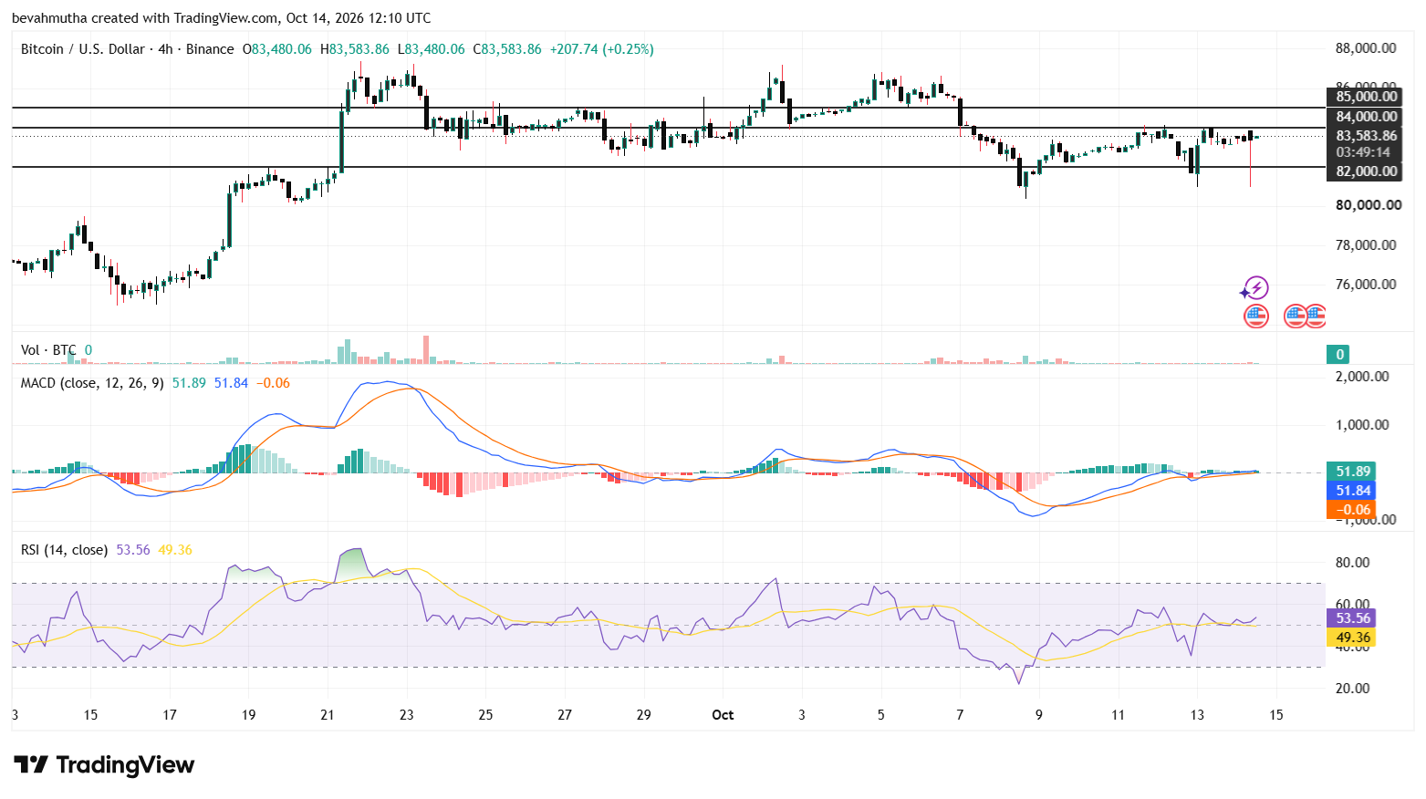Click the purple lightning bolt event icon

point(1255,288)
